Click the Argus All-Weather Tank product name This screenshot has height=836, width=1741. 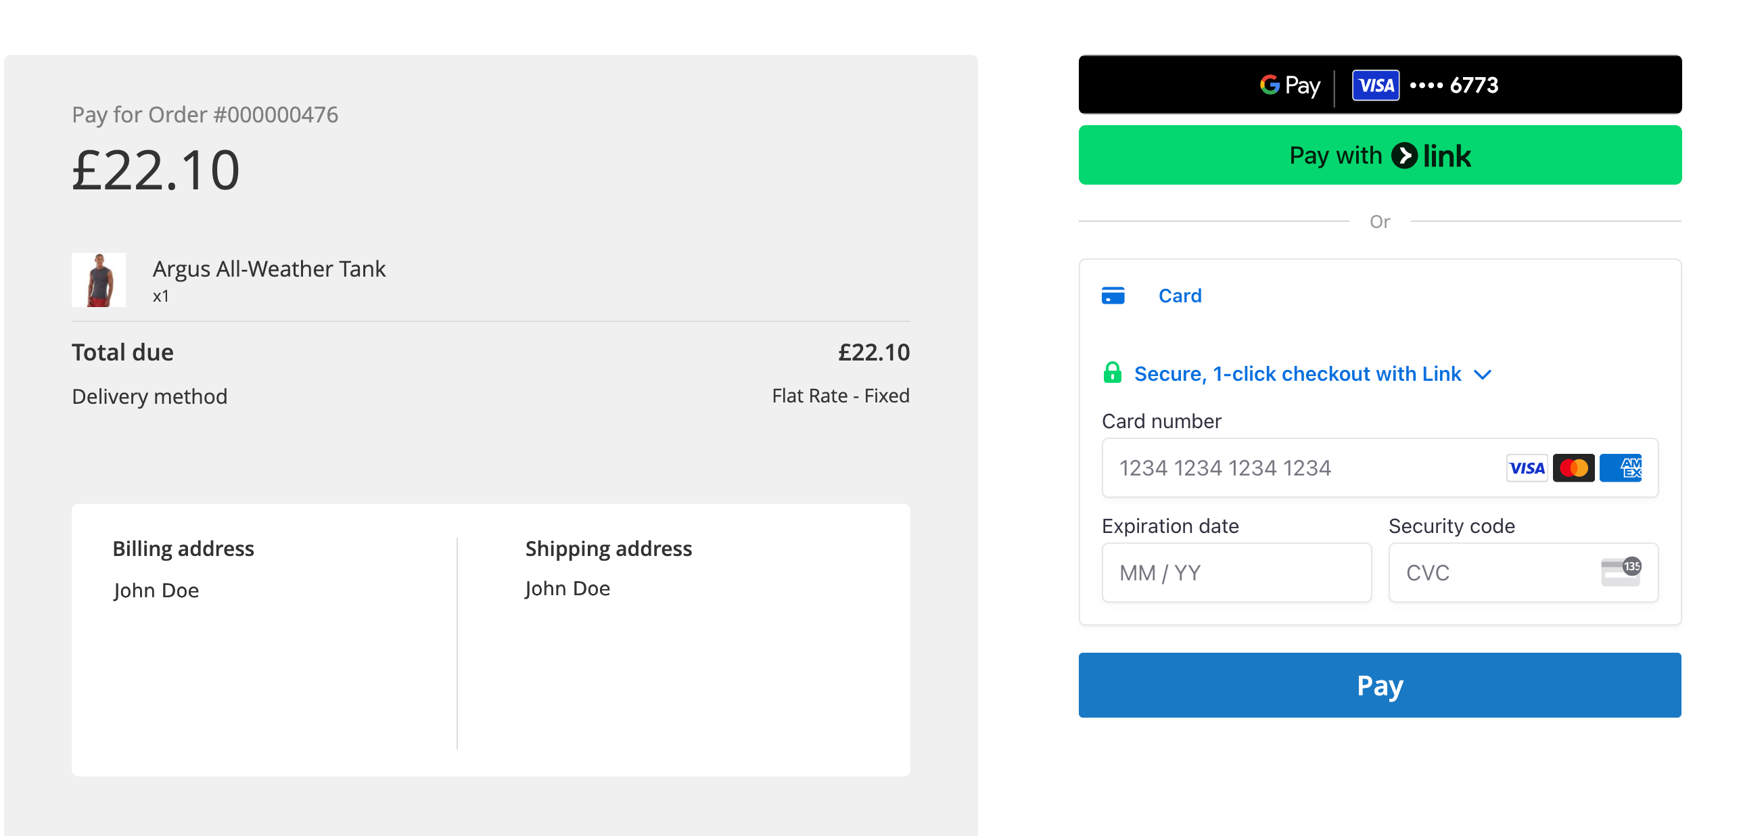point(269,269)
